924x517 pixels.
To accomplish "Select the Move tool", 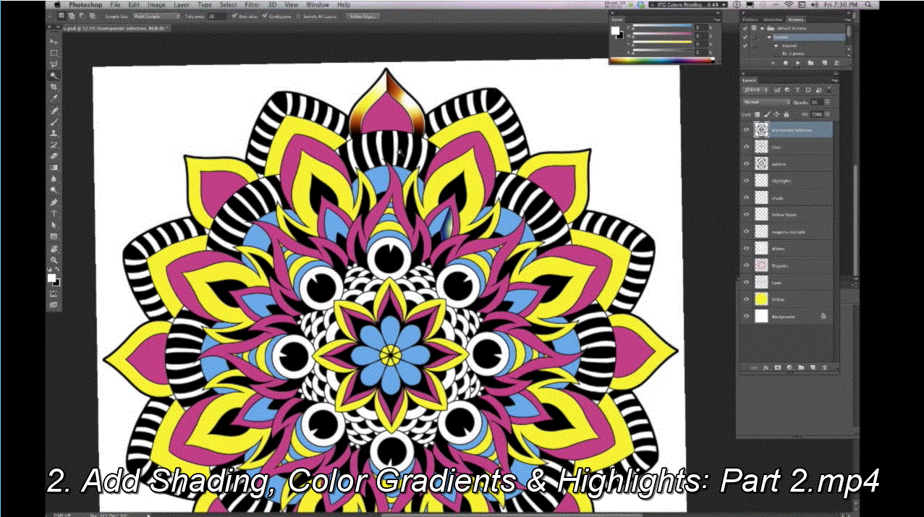I will (x=54, y=41).
